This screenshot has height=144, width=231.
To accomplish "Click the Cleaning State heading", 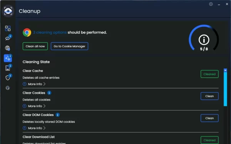I will 36,62.
